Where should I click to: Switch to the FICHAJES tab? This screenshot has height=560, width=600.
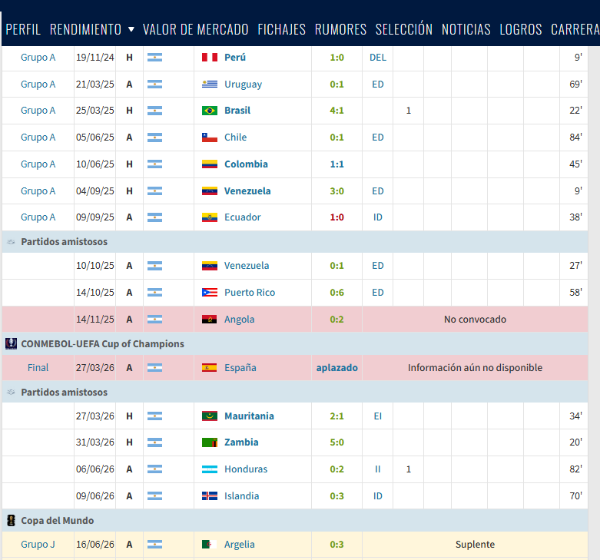coord(282,29)
